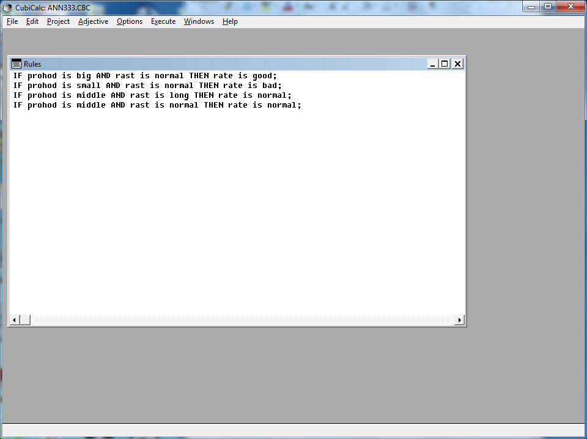Screen dimensions: 587x439
Task: Open the Adjective menu
Action: coord(93,21)
